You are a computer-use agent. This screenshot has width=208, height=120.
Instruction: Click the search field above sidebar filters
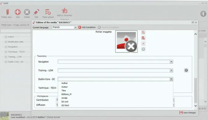coord(16,31)
